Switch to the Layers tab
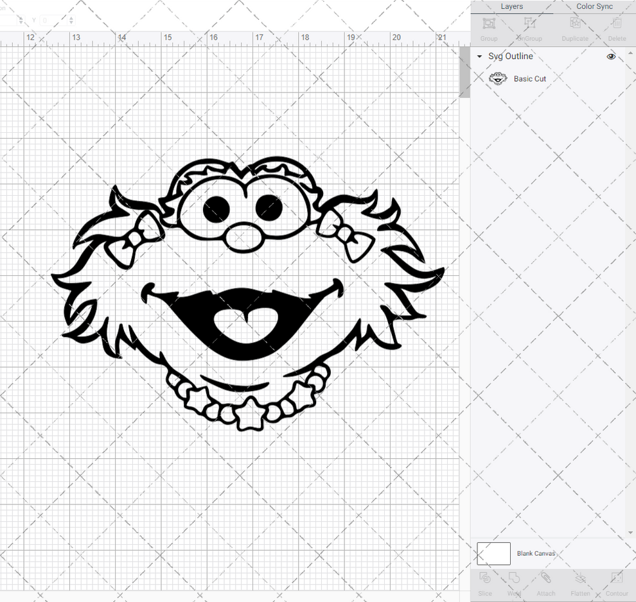This screenshot has height=602, width=636. click(511, 6)
